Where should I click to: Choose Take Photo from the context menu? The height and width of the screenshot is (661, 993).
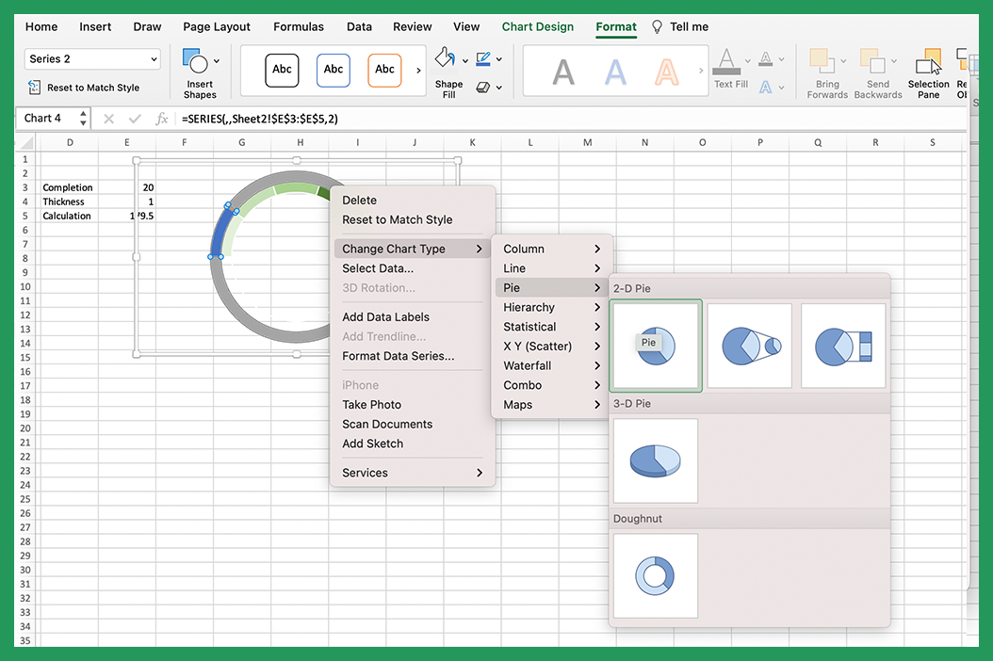click(413, 405)
